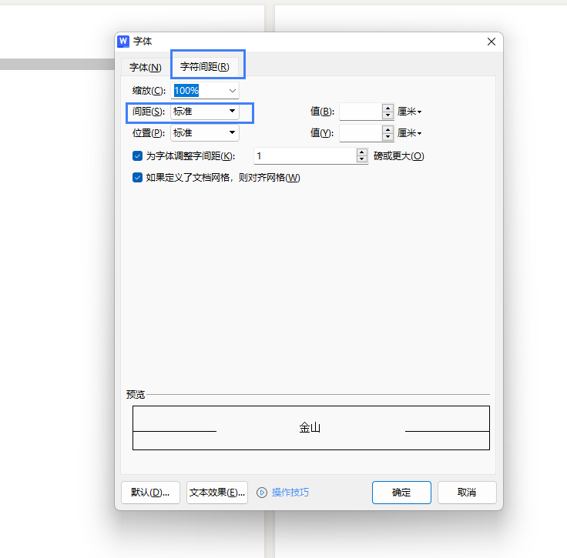Open 文本效果(E)... settings

217,493
